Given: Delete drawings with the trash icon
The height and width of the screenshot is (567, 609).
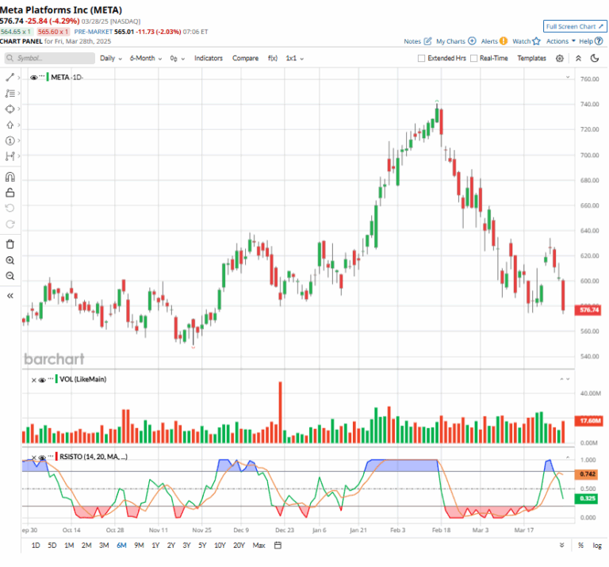Looking at the screenshot, I should coord(10,244).
